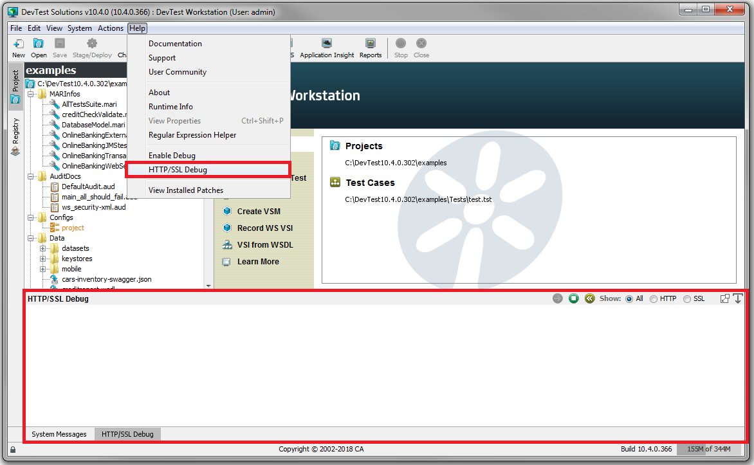Click the New toolbar icon
754x465 pixels.
point(18,44)
